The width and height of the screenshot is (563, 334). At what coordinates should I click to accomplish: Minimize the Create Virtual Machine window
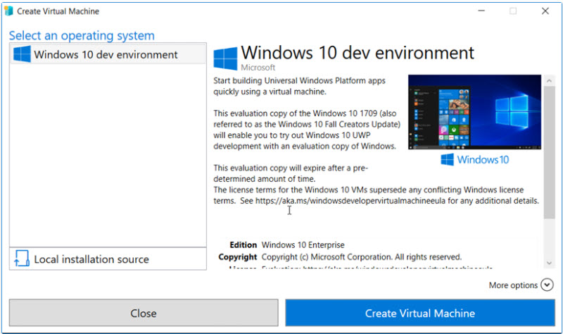(x=480, y=11)
